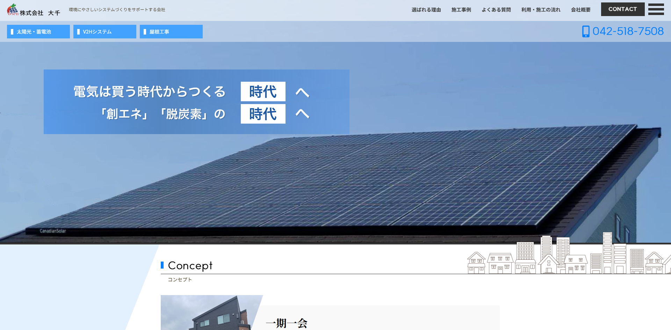Click the Concept section heading
The width and height of the screenshot is (671, 330).
tap(190, 265)
